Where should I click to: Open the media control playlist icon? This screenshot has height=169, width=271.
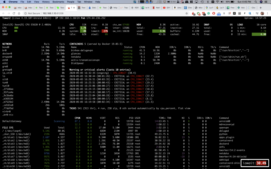click(x=257, y=13)
